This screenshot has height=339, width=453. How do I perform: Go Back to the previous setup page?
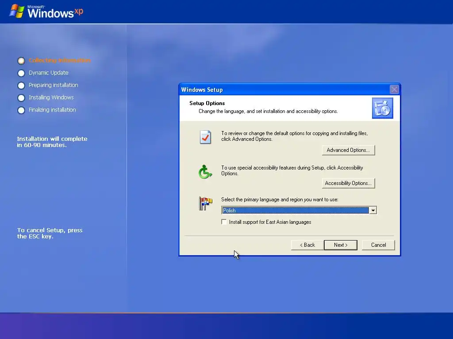click(x=307, y=245)
